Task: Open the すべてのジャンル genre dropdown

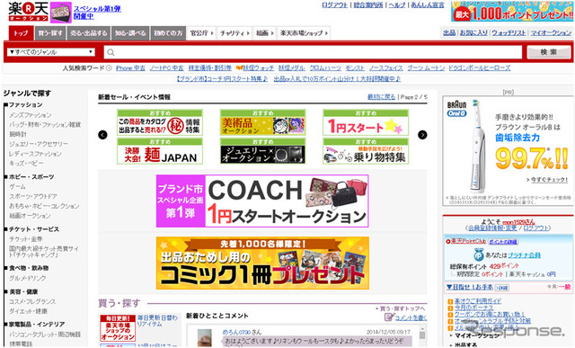Action: [51, 52]
